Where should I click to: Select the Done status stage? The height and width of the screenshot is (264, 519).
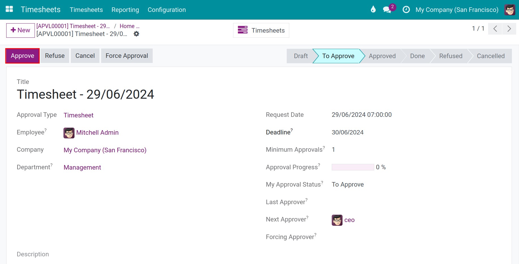(417, 56)
